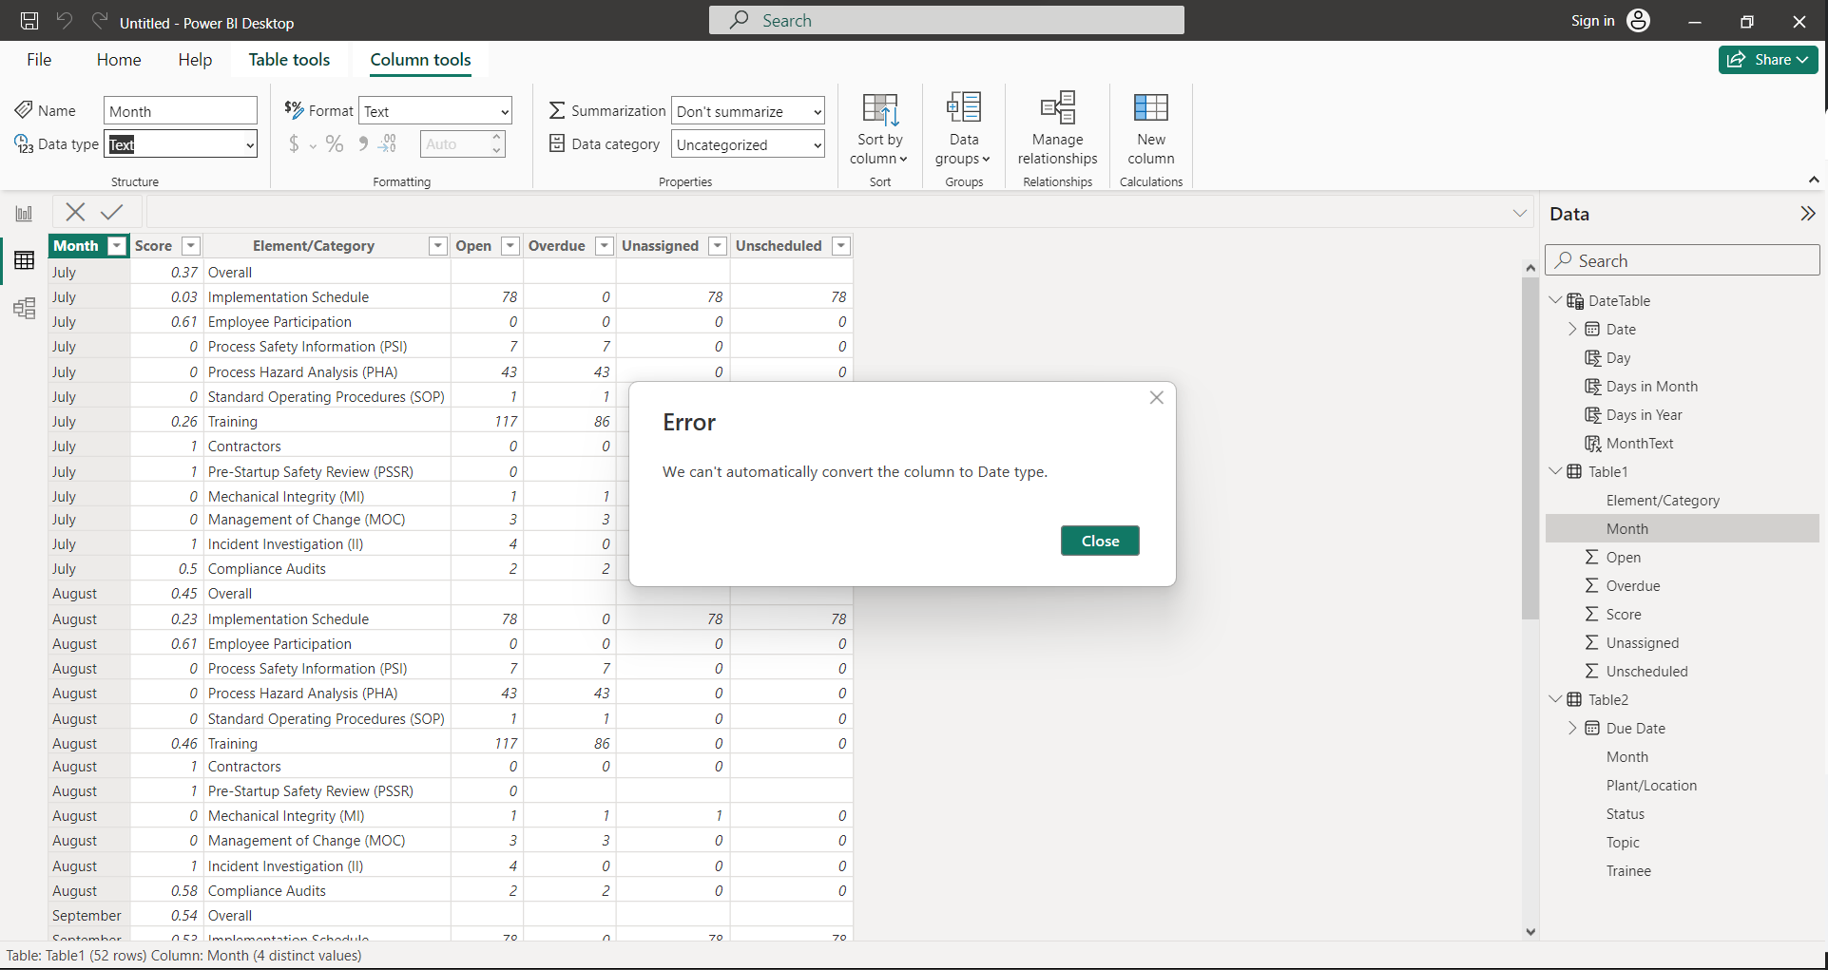The height and width of the screenshot is (970, 1828).
Task: Click the Sort by column icon
Action: click(x=880, y=108)
